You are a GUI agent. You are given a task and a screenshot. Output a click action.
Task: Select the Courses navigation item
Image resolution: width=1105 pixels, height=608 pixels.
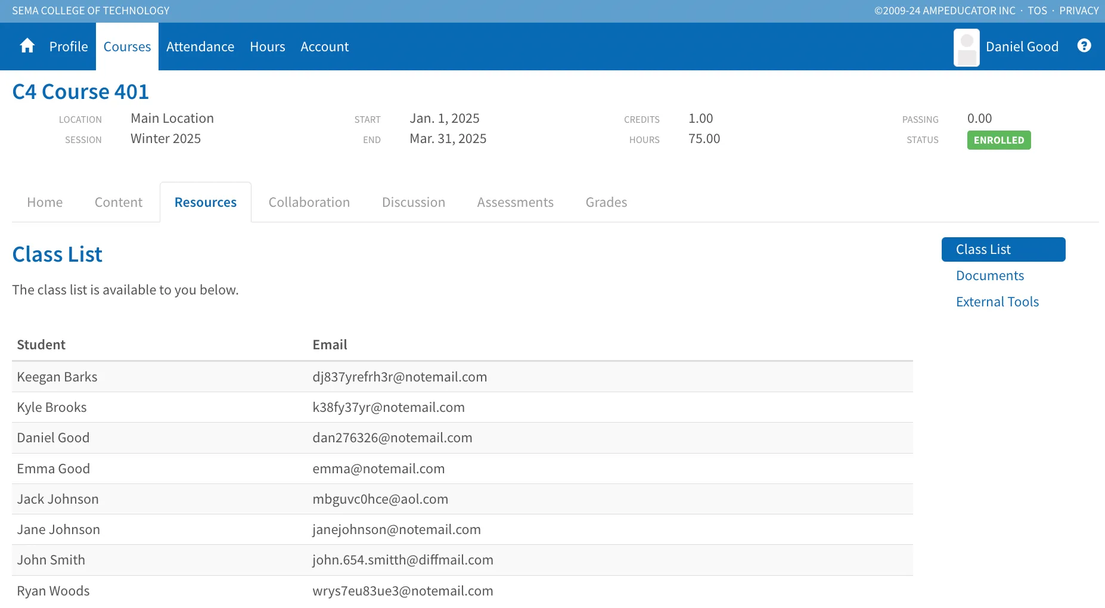127,46
